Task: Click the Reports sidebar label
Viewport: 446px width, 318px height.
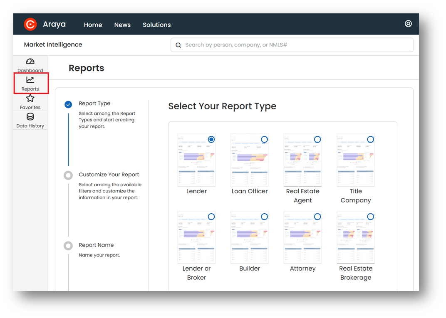Action: tap(30, 89)
